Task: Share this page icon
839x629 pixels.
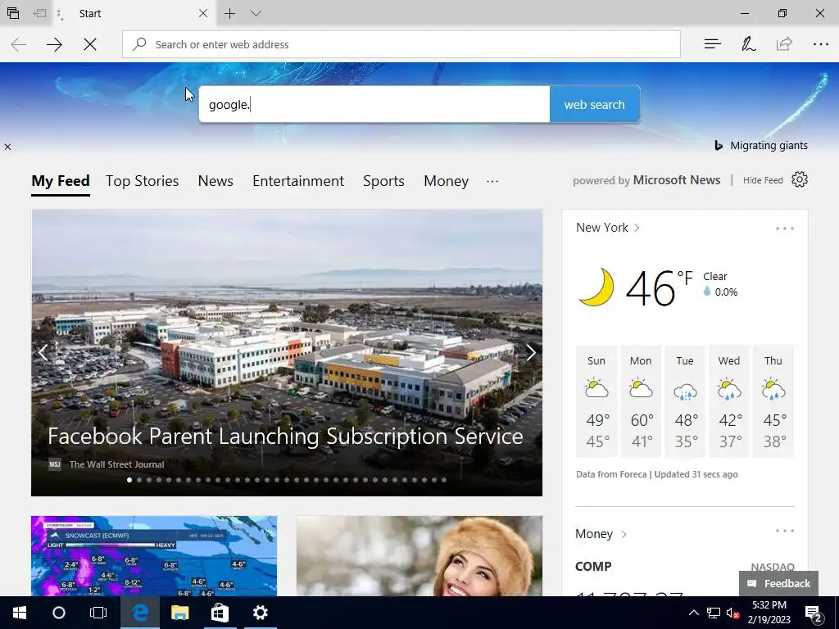Action: 784,44
